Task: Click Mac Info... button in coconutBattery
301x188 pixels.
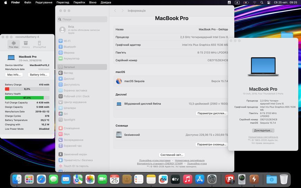Action: 14,75
